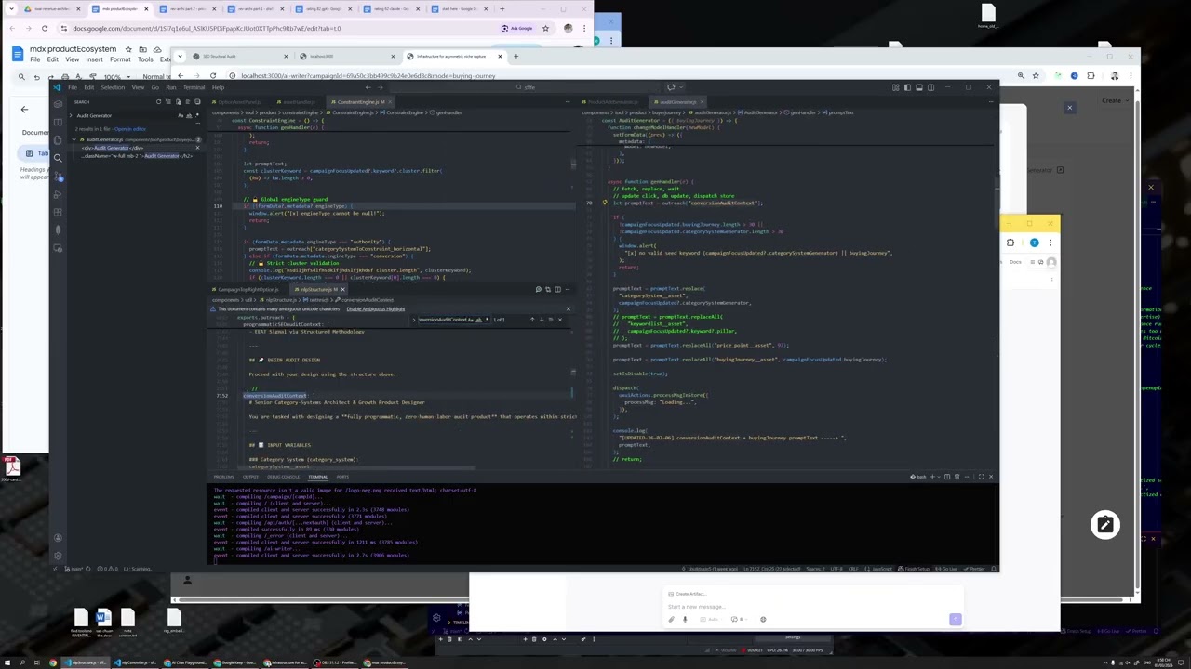The image size is (1191, 669).
Task: Open a new search editor in VS Code
Action: click(178, 101)
